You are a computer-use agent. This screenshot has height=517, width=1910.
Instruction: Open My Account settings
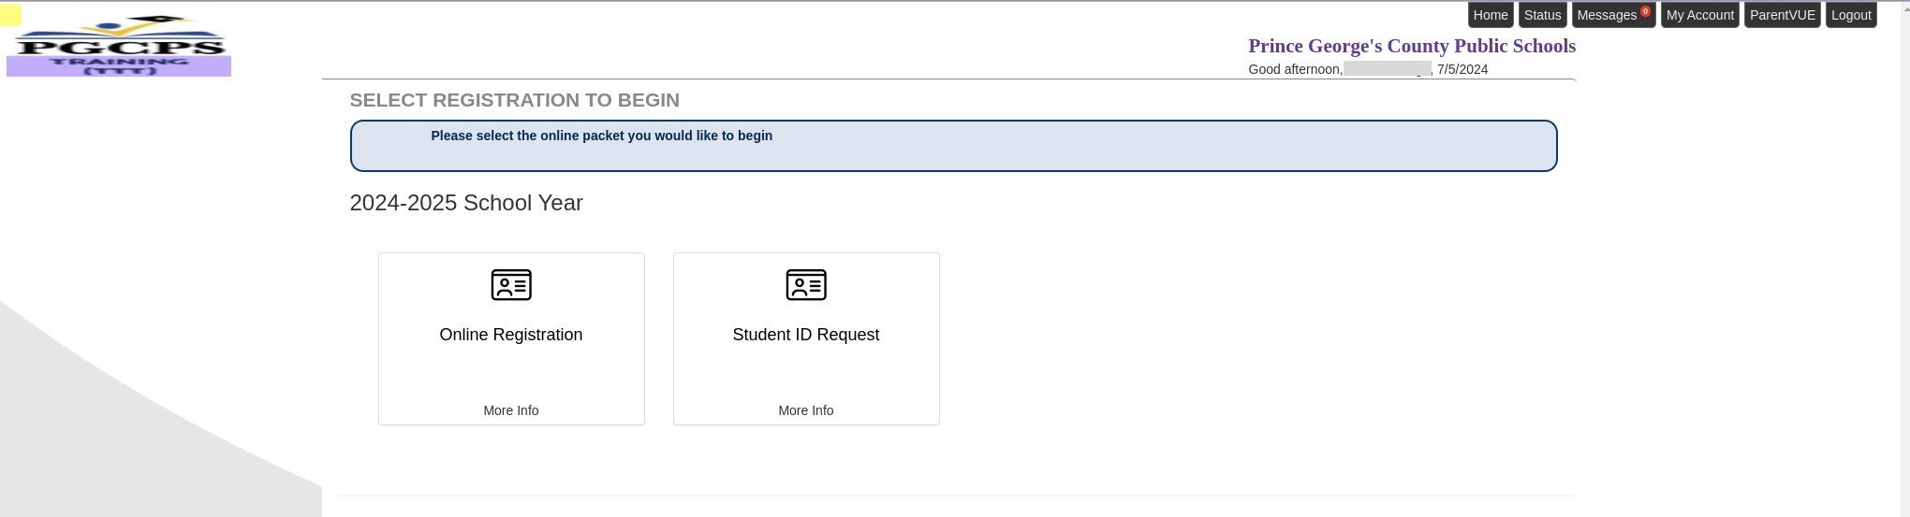click(x=1699, y=15)
